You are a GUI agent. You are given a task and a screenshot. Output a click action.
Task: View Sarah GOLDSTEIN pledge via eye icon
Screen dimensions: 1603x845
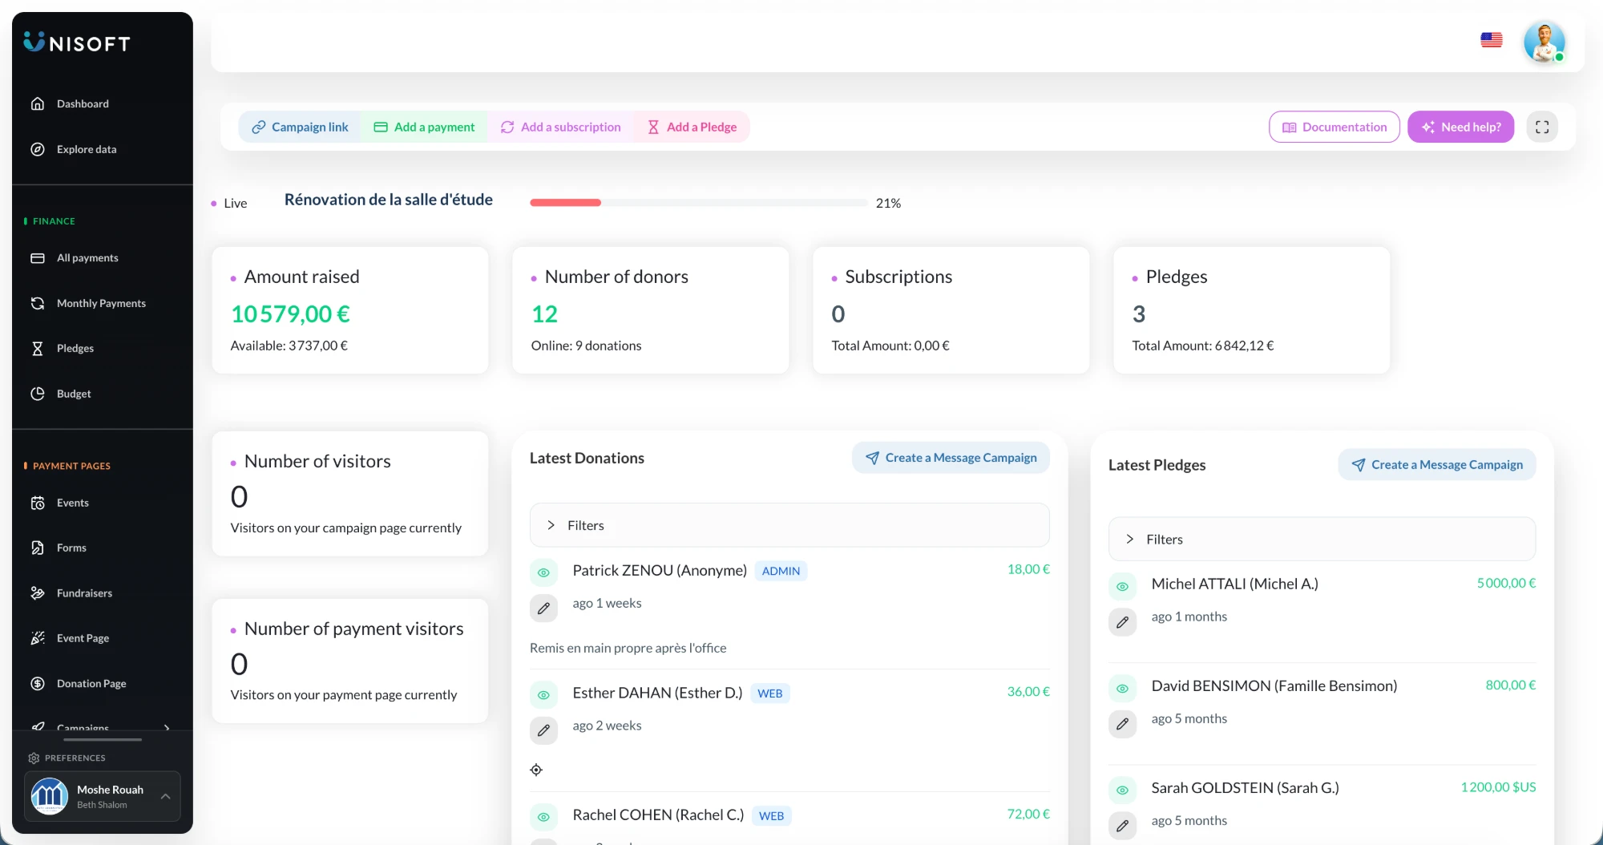click(1122, 790)
